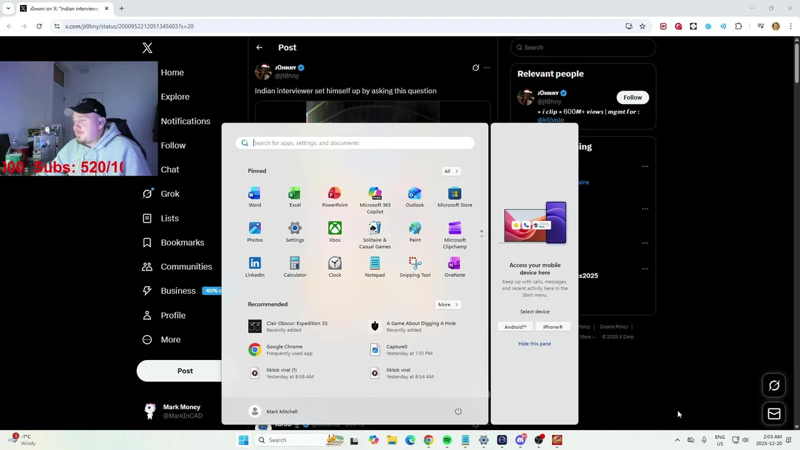800x450 pixels.
Task: Launch the Snipping Tool
Action: 415,267
